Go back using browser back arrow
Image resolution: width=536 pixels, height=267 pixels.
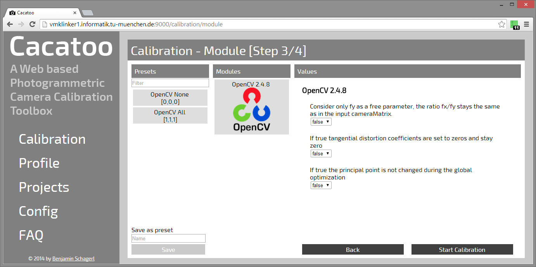click(10, 24)
